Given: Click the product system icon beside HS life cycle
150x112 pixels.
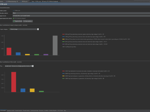Looking at the screenshot, I should pyautogui.click(x=14, y=11).
